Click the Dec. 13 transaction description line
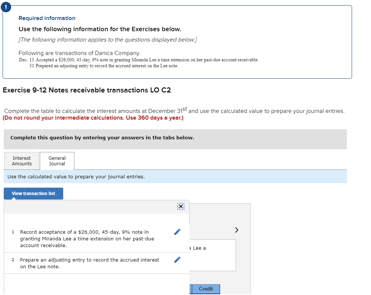The height and width of the screenshot is (295, 371). (139, 60)
